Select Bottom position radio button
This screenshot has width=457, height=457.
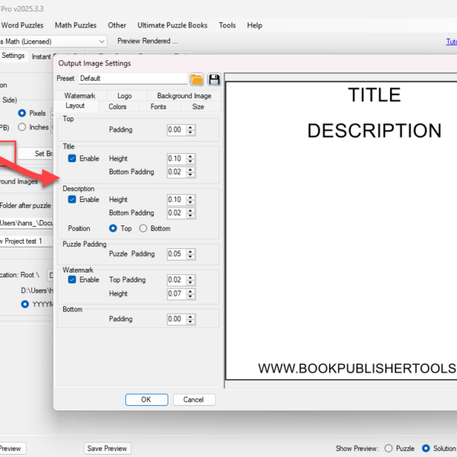(x=143, y=228)
